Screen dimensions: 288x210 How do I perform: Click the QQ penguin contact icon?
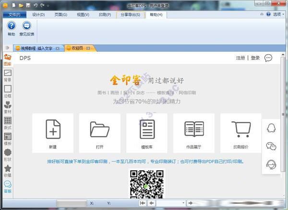tap(271, 128)
